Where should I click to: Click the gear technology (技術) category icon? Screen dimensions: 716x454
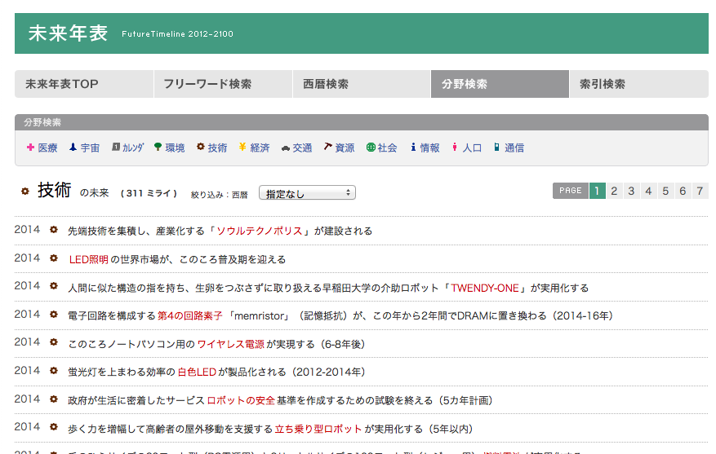tap(200, 148)
